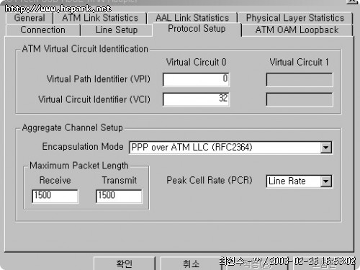This screenshot has width=360, height=270.
Task: Click the Virtual Circuit Identifier (VCI) label
Action: point(94,99)
